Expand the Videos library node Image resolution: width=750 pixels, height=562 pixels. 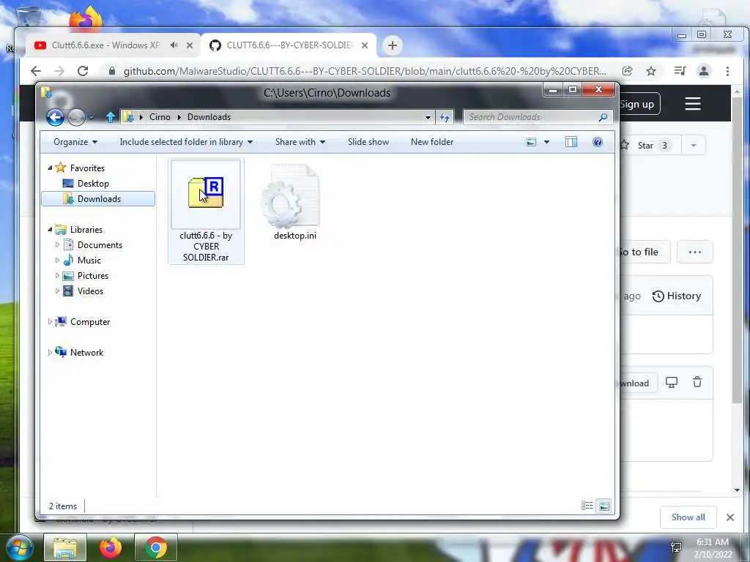click(57, 291)
